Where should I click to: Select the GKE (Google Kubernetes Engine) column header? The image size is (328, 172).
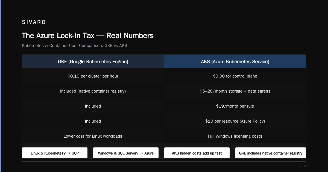click(x=93, y=62)
